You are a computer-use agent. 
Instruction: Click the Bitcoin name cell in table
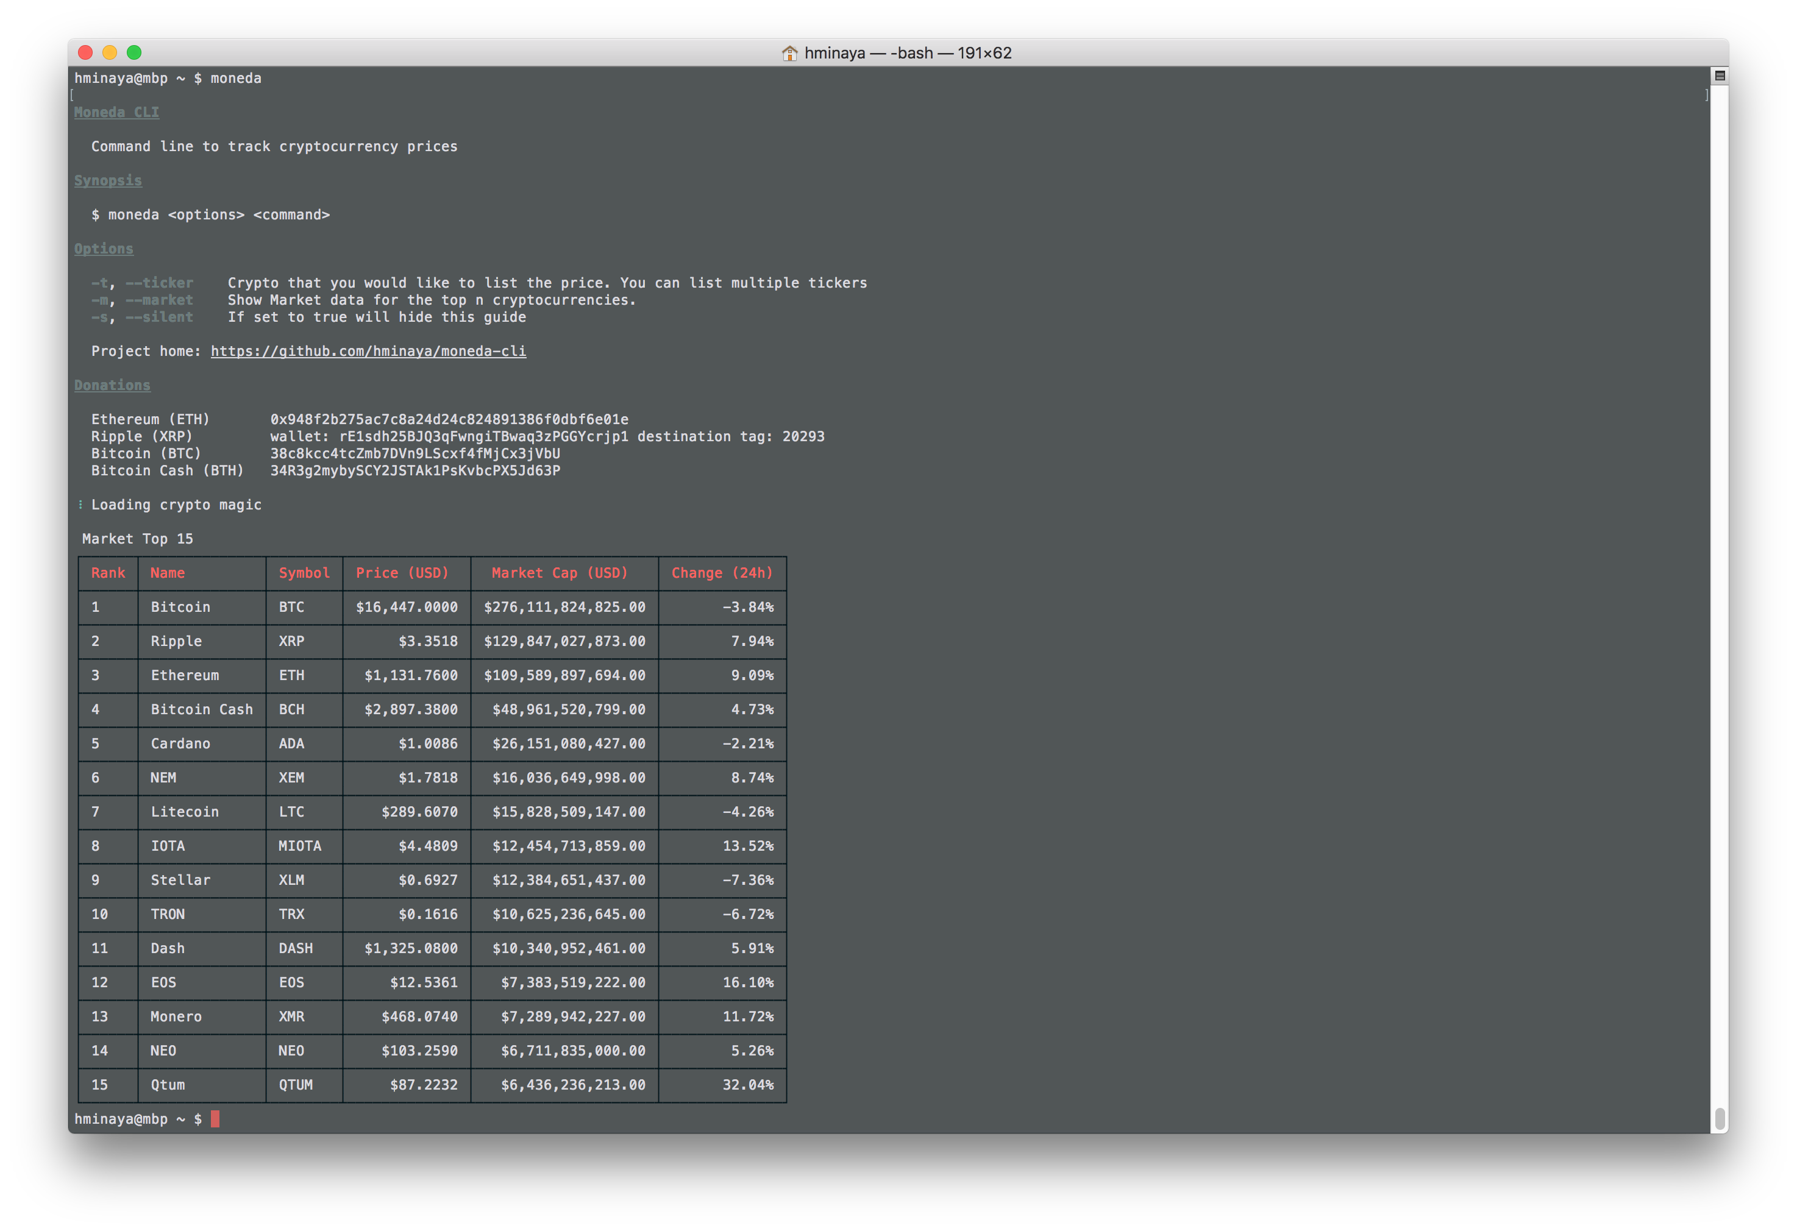pyautogui.click(x=180, y=607)
